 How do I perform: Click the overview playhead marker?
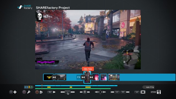click(42, 87)
